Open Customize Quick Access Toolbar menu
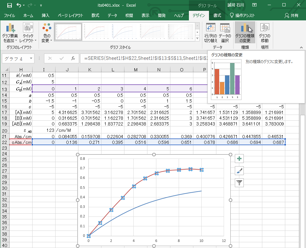306x248 pixels. tap(41, 5)
